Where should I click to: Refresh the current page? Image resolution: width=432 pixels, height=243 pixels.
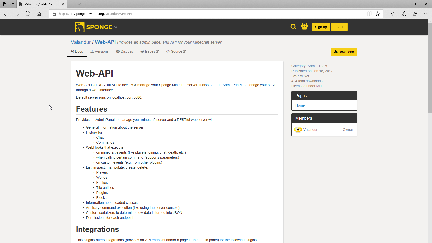28,14
